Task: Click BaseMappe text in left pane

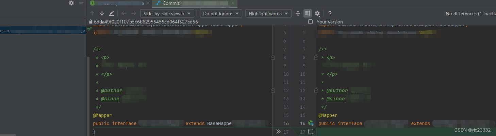Action: [219, 123]
